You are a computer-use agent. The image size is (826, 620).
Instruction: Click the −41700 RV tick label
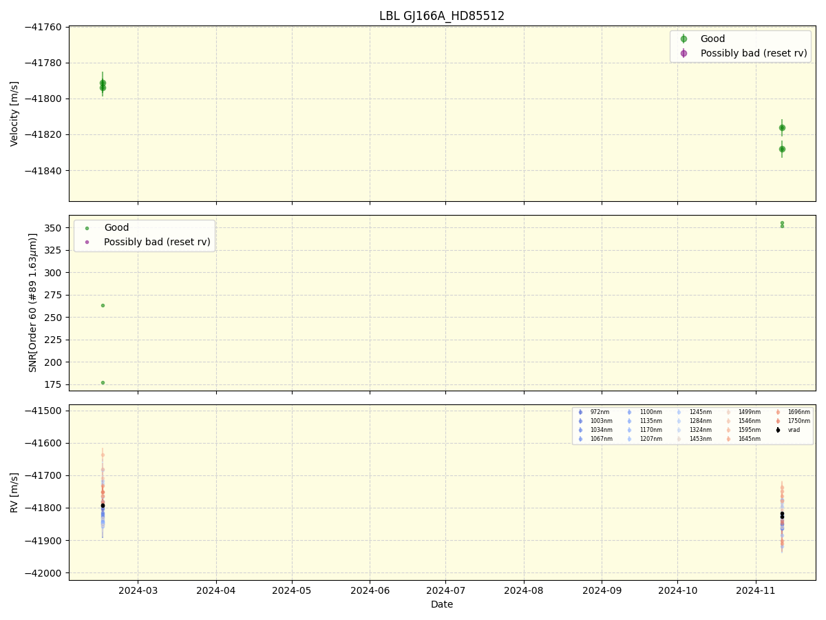point(43,475)
